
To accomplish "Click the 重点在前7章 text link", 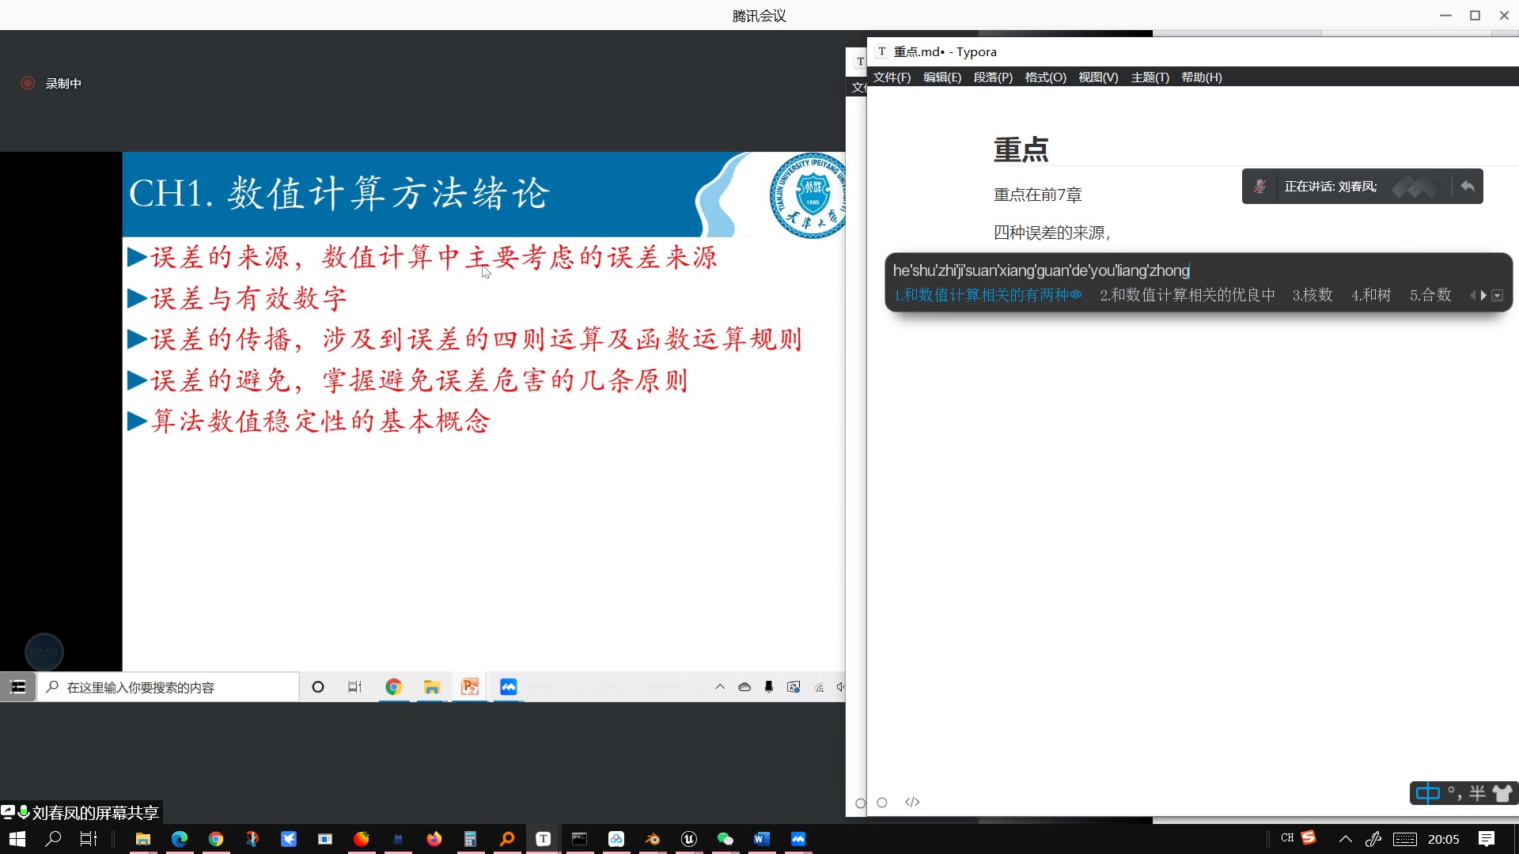I will [x=1036, y=195].
